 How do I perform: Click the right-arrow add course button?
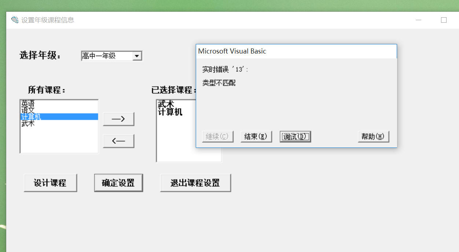coord(118,119)
